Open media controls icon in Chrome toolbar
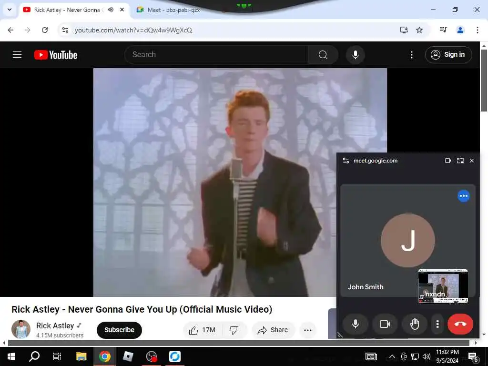Image resolution: width=488 pixels, height=366 pixels. click(x=443, y=30)
